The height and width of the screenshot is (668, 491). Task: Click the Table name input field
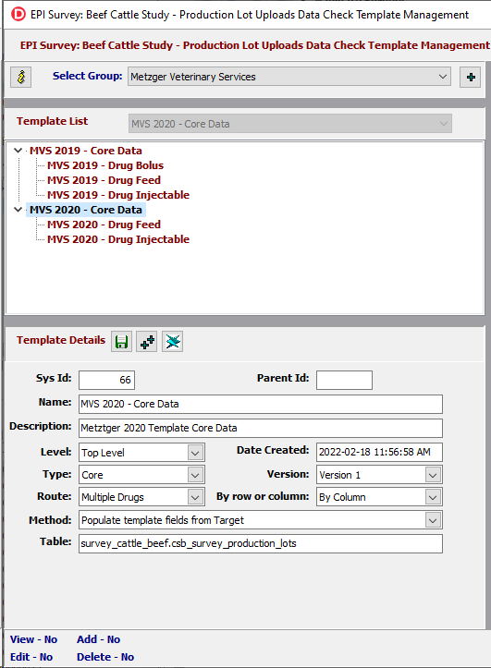pyautogui.click(x=261, y=543)
